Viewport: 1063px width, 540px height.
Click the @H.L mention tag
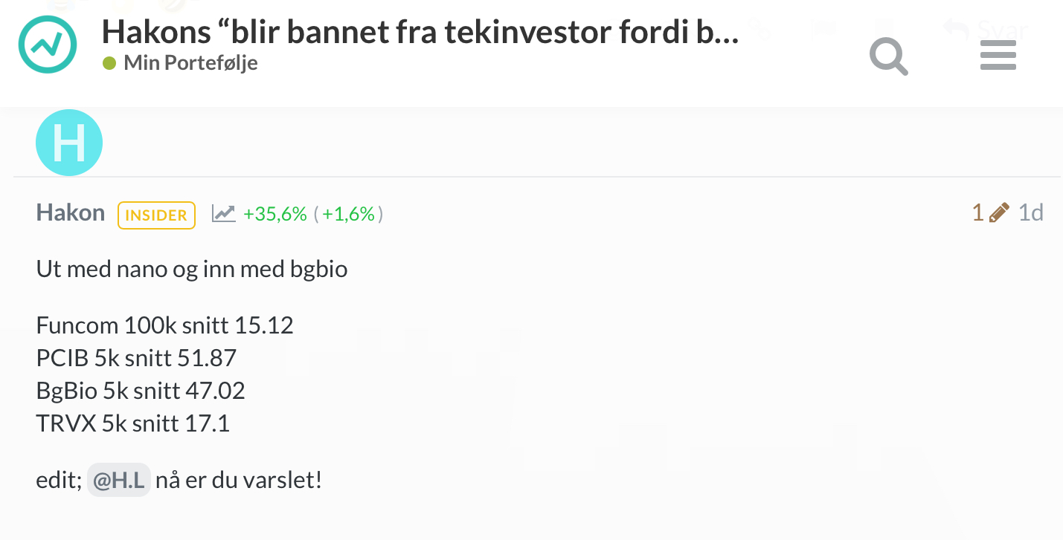(x=119, y=481)
